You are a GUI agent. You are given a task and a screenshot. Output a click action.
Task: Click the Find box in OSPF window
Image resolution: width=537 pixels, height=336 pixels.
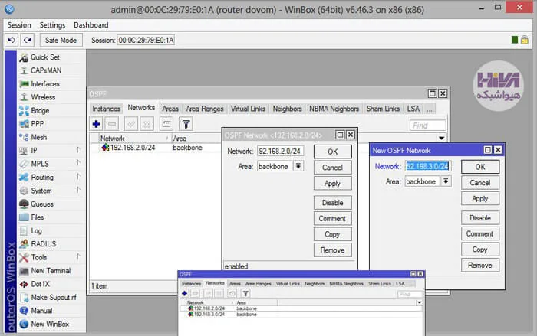tap(428, 126)
